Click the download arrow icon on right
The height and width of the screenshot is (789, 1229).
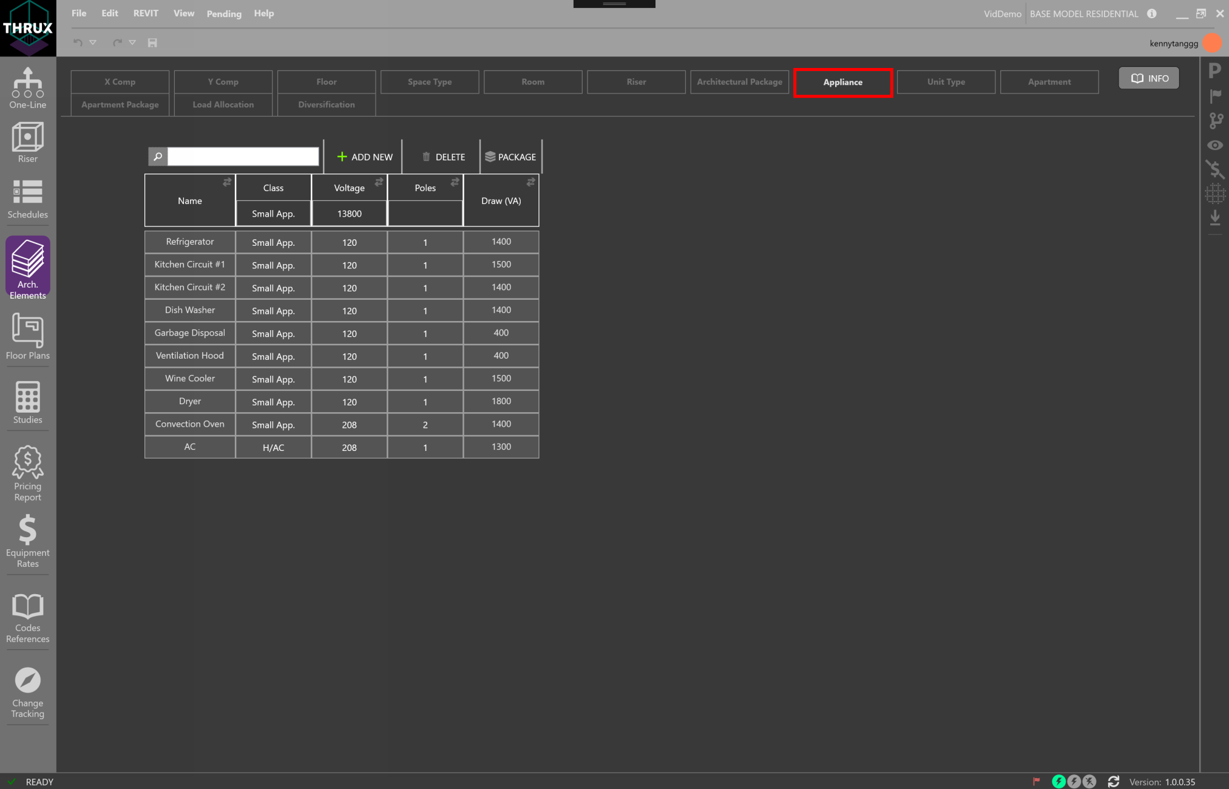coord(1215,217)
